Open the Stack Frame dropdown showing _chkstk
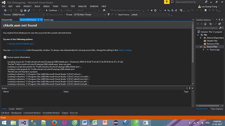This screenshot has width=225, height=126. click(150, 15)
